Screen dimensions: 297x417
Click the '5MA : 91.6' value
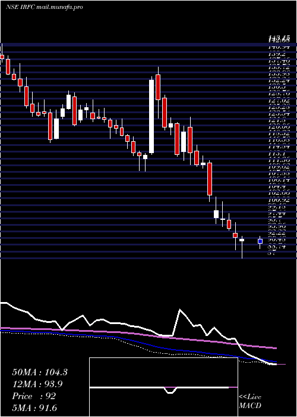click(x=34, y=408)
